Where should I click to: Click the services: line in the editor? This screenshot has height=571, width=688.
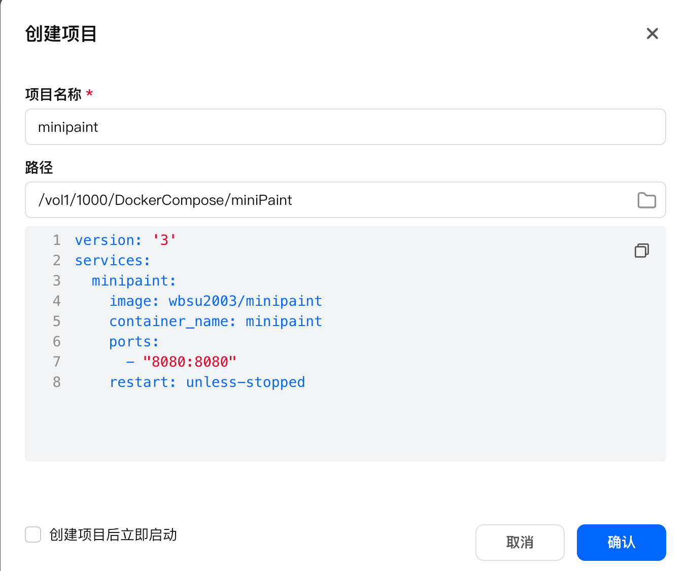113,261
